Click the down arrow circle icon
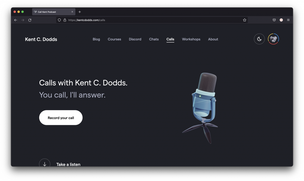304x181 pixels. (x=45, y=164)
